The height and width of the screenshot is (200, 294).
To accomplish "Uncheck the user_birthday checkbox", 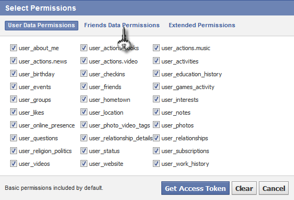I will (13, 74).
